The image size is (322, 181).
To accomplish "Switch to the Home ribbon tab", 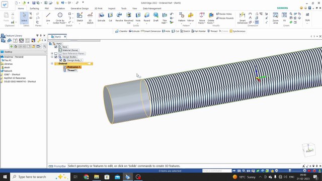I will [x=21, y=9].
